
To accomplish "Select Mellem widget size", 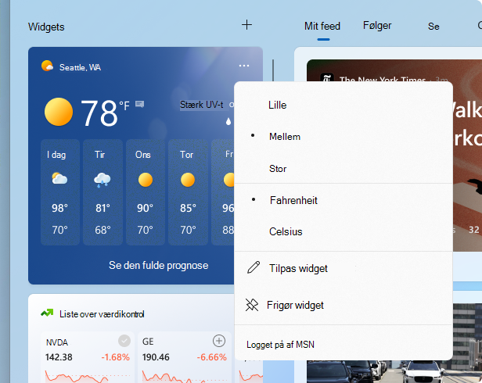I will (x=344, y=137).
